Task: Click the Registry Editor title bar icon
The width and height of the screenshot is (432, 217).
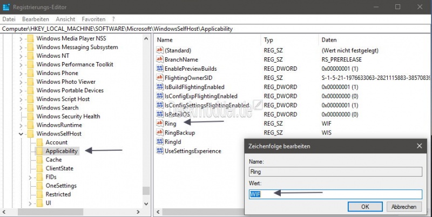Action: coord(6,7)
